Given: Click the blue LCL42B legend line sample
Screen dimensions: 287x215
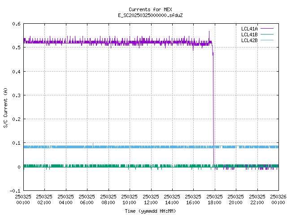Looking at the screenshot, I should (267, 40).
